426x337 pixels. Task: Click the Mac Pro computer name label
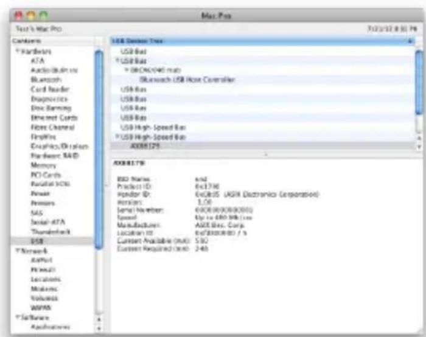pos(38,29)
